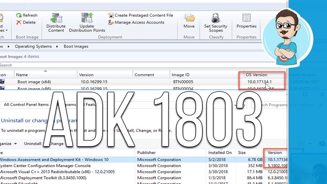
Task: Click install date 5/2/2018
Action: 217,159
